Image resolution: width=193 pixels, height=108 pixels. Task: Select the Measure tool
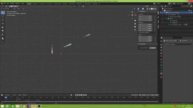pos(3,38)
